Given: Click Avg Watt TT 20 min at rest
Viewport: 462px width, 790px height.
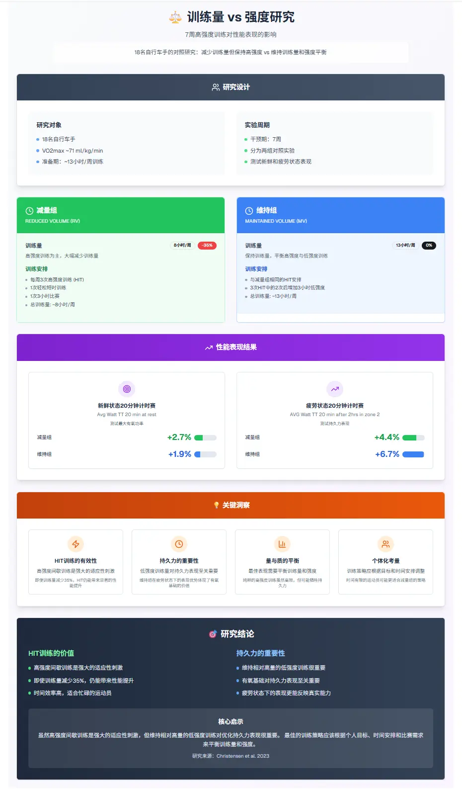Looking at the screenshot, I should tap(127, 415).
